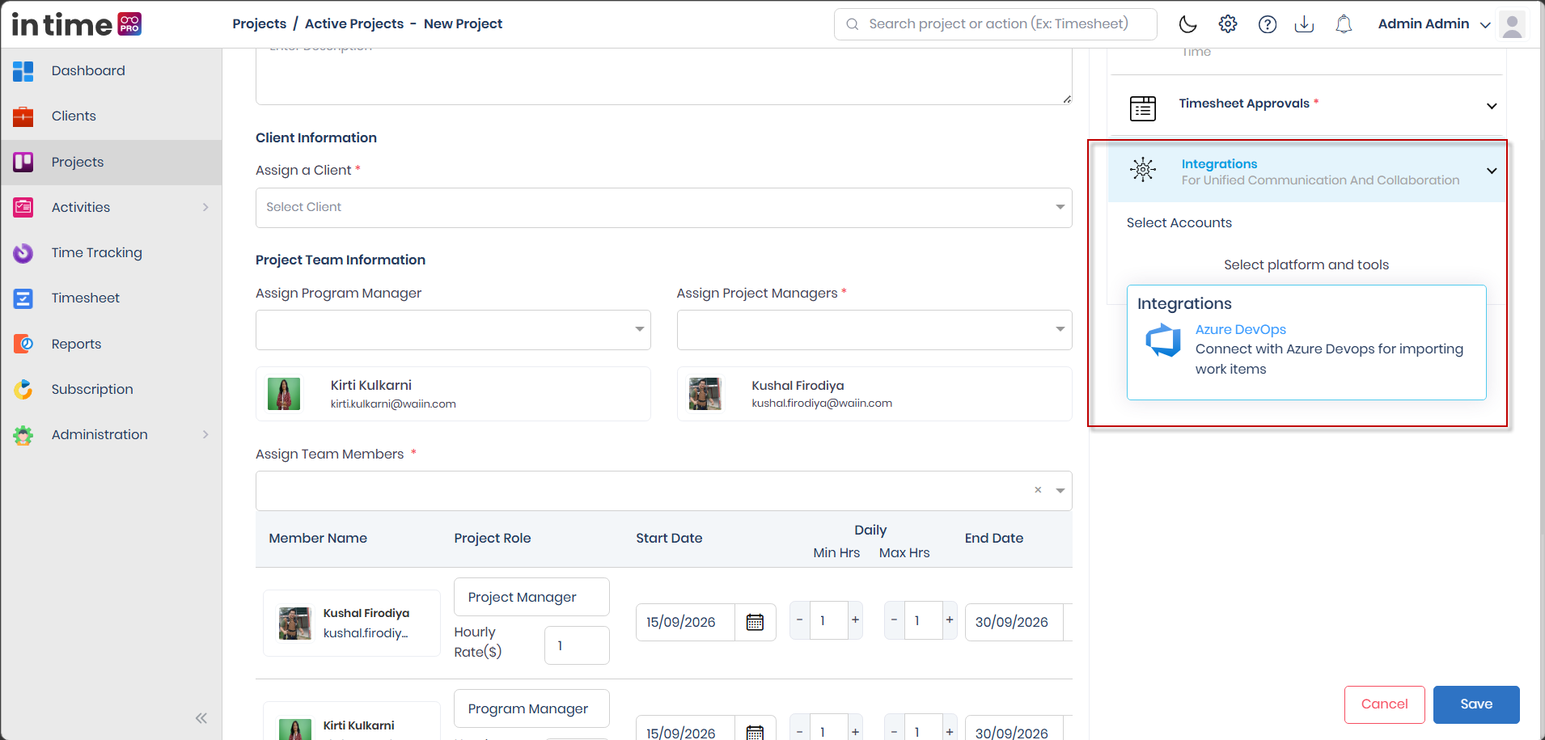
Task: Open notifications bell icon
Action: coord(1344,24)
